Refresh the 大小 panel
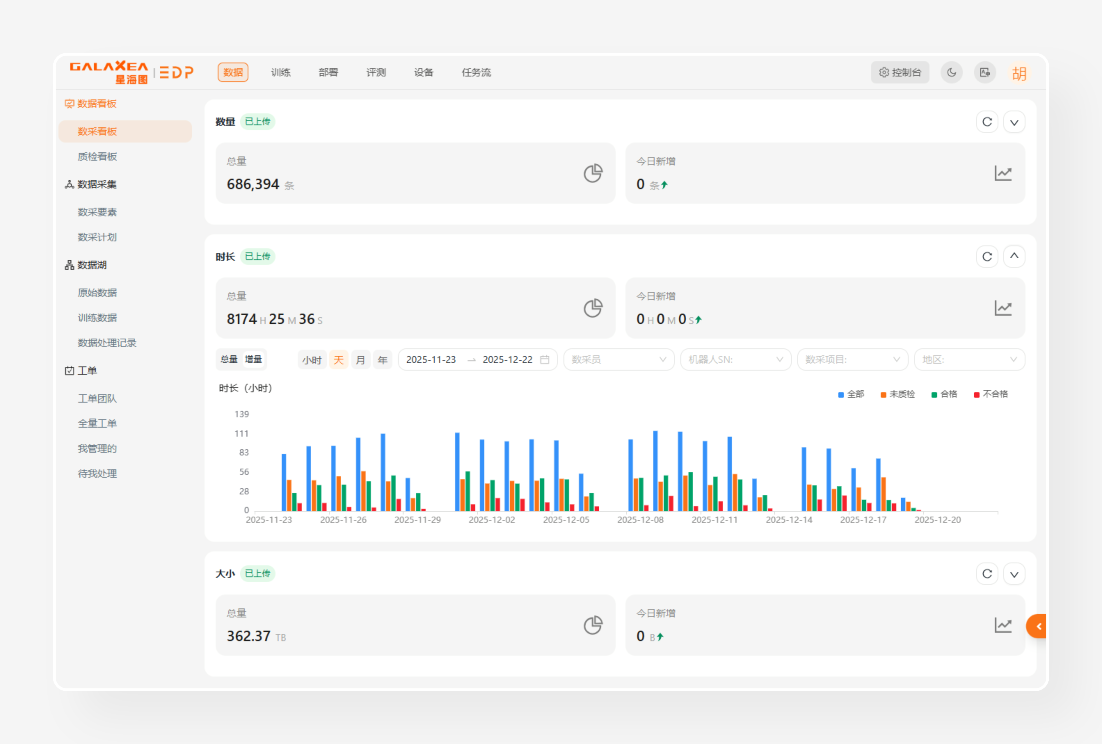Image resolution: width=1102 pixels, height=744 pixels. click(x=987, y=574)
